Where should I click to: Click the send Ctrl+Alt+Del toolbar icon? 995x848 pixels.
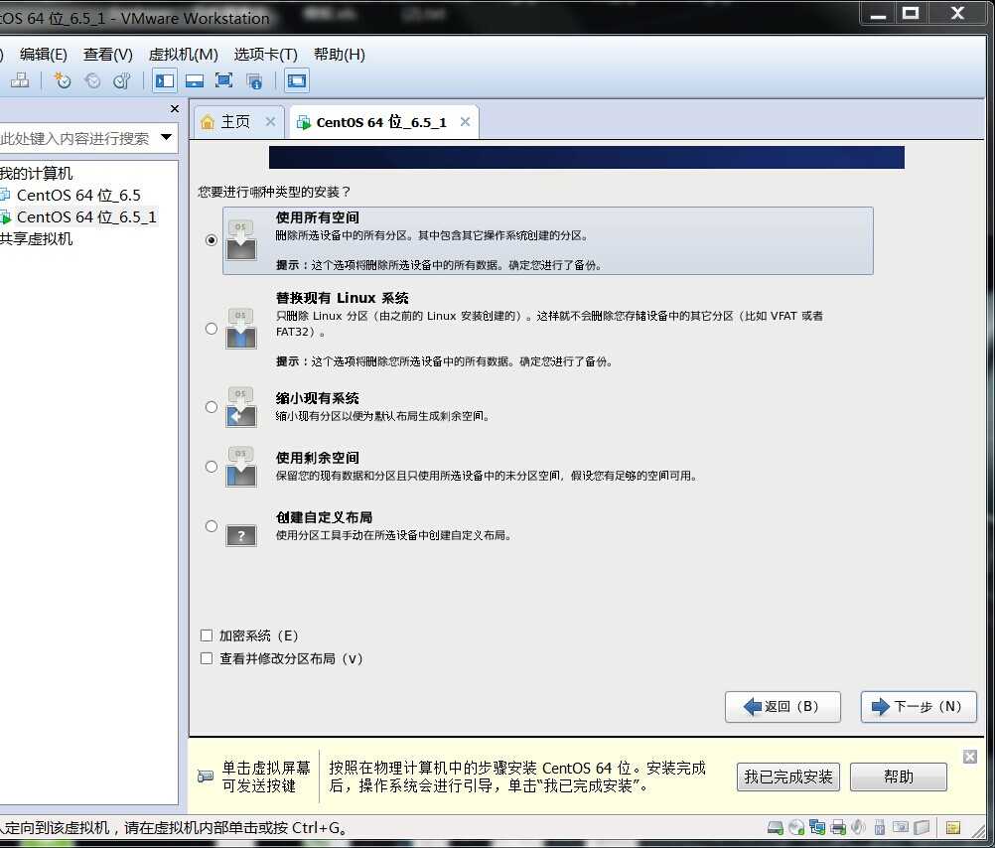pos(20,80)
